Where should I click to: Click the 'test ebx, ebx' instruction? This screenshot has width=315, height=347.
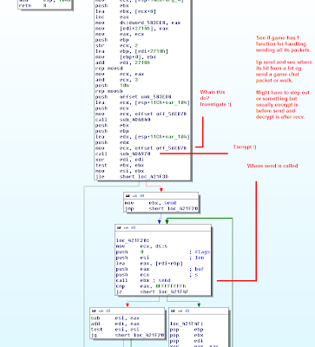pos(120,166)
